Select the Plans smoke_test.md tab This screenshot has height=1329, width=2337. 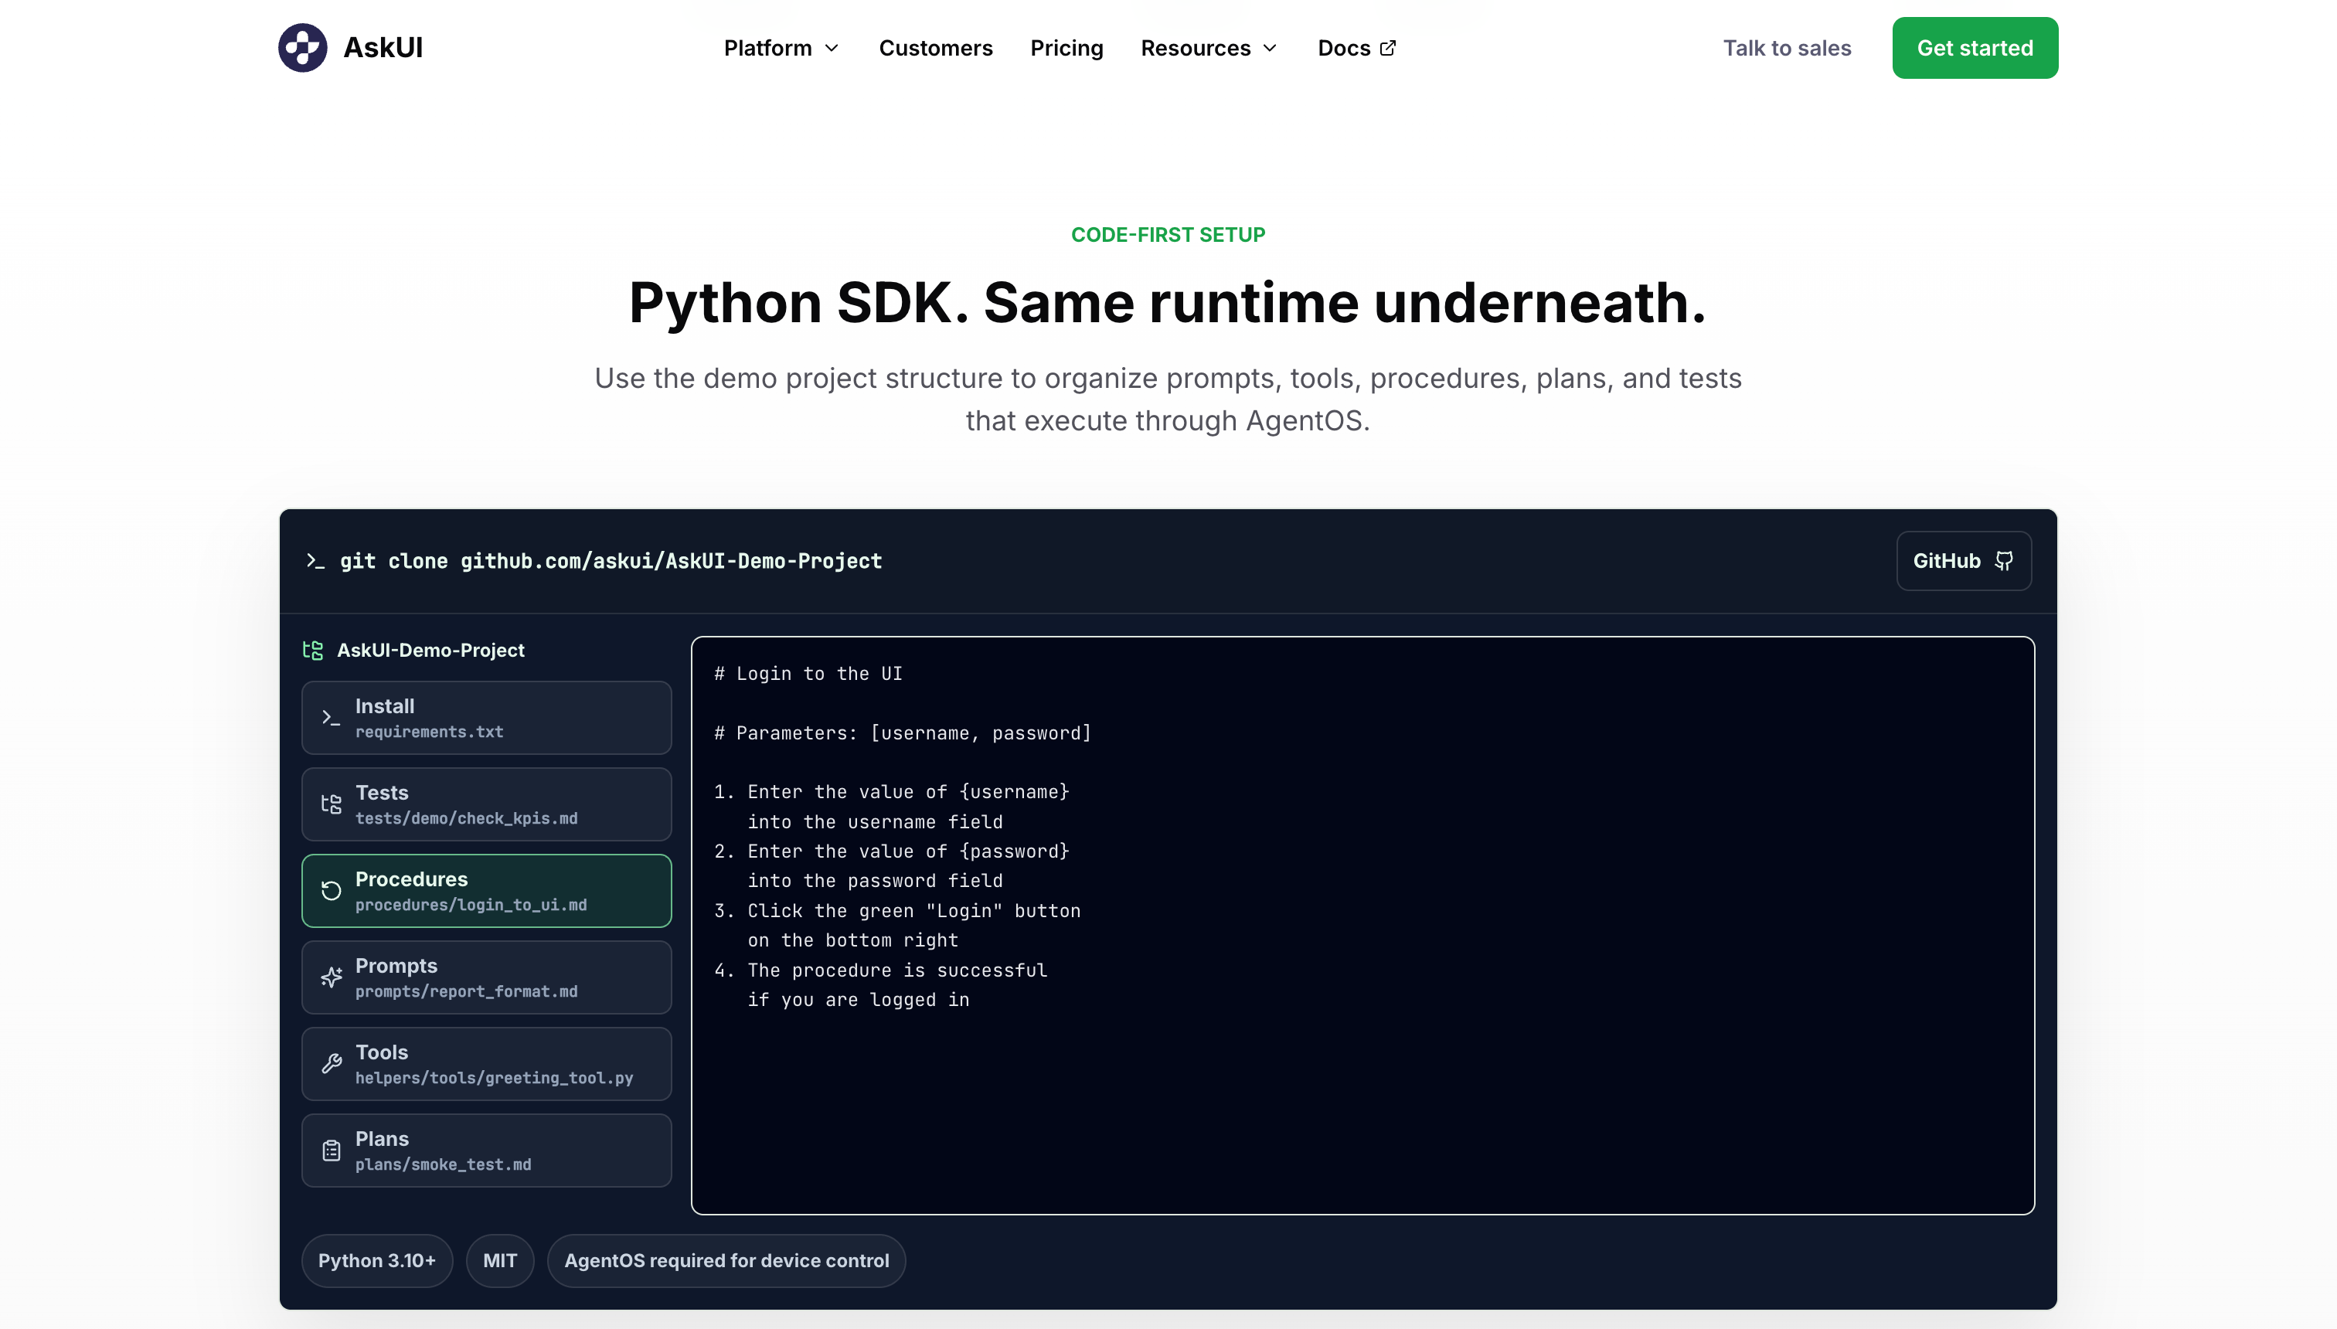(x=487, y=1150)
